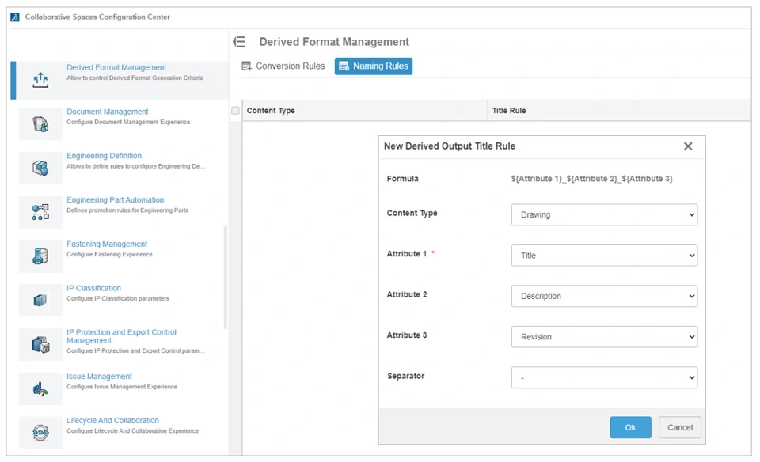This screenshot has width=760, height=462.
Task: Click the Derived Format Management sidebar icon
Action: click(x=40, y=80)
